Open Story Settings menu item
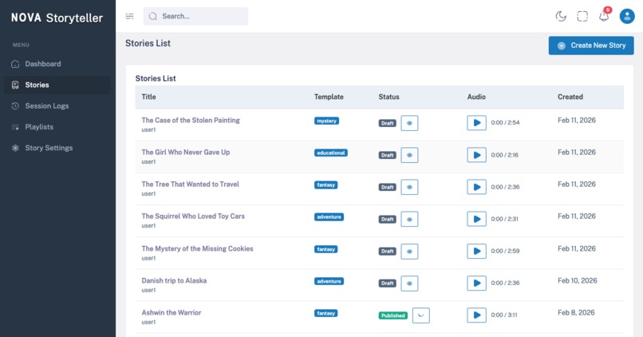This screenshot has width=643, height=337. [x=57, y=148]
